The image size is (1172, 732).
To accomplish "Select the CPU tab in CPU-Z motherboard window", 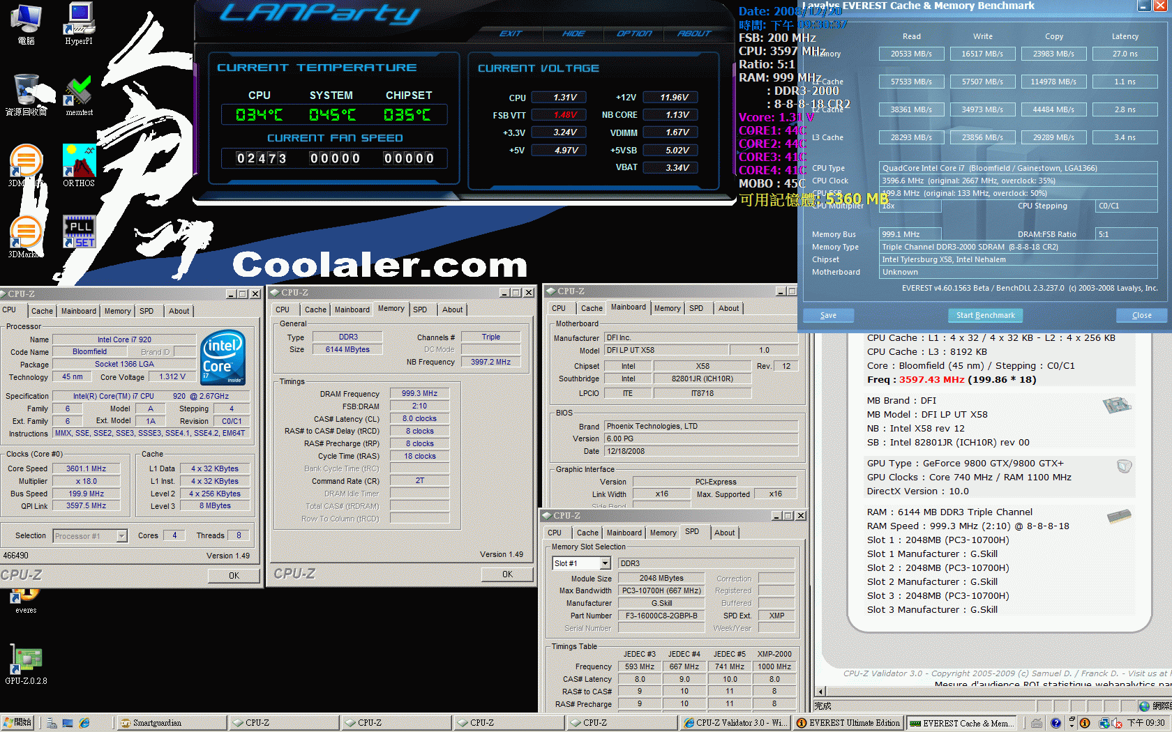I will [x=559, y=308].
